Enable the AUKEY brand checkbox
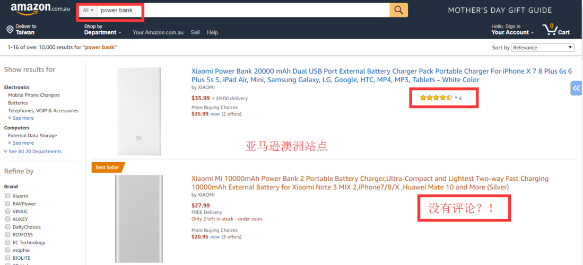The width and height of the screenshot is (583, 265). pyautogui.click(x=7, y=219)
